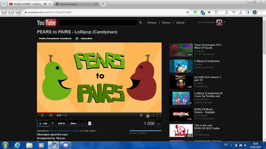Show video statistics chart icon
This screenshot has height=149, width=266.
(x=159, y=123)
